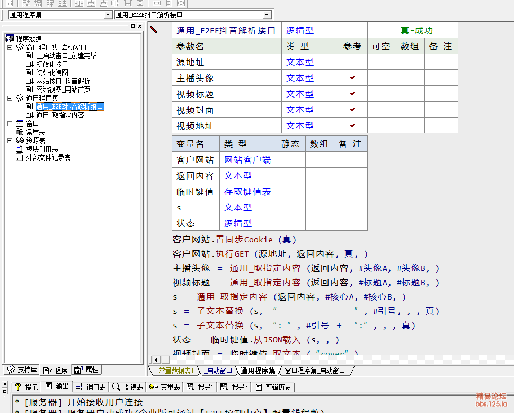Click subroutine icon beside 初始化接口
514x413 pixels.
point(30,64)
